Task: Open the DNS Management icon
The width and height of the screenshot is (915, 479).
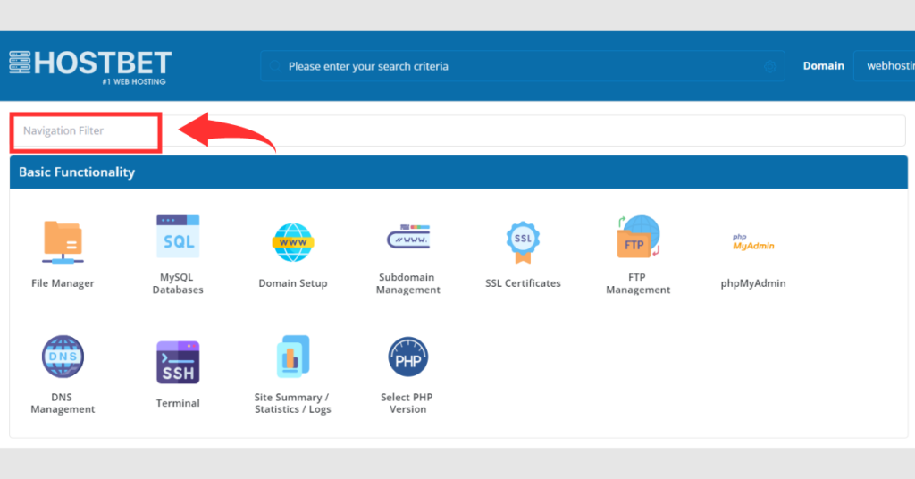Action: [63, 357]
